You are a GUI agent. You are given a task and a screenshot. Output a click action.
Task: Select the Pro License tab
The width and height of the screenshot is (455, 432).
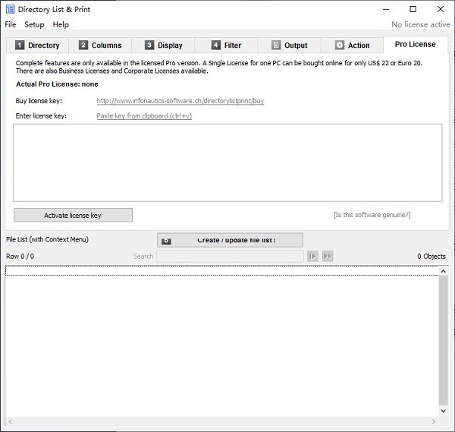415,45
